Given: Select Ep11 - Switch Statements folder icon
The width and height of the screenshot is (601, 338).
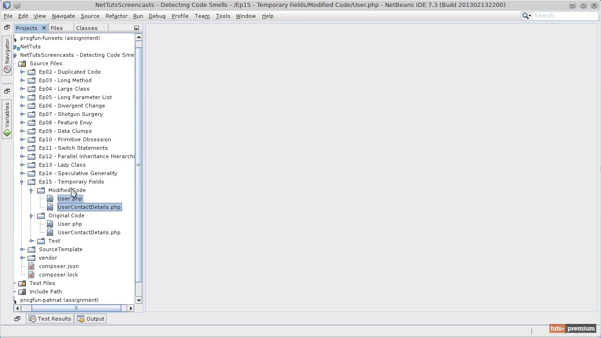Looking at the screenshot, I should (x=31, y=148).
